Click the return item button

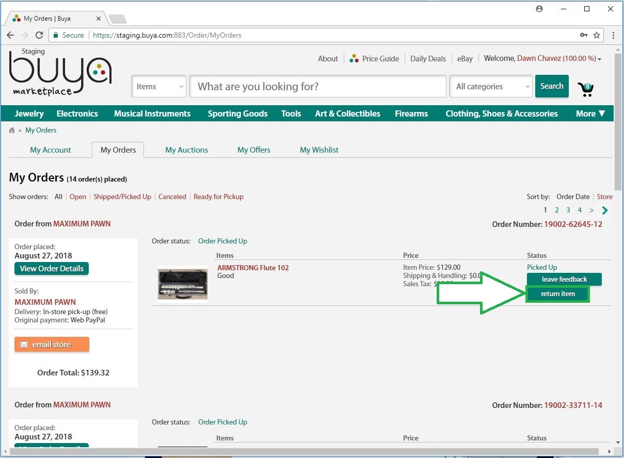pos(557,294)
